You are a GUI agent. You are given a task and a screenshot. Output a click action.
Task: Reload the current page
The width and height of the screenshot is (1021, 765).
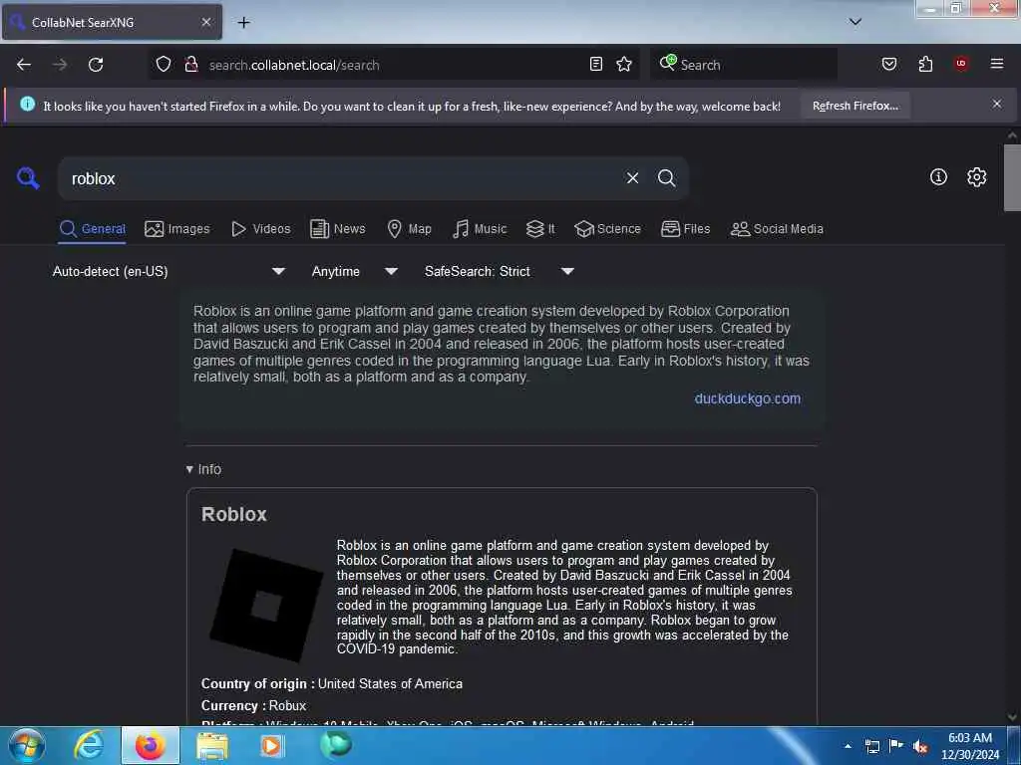(96, 65)
